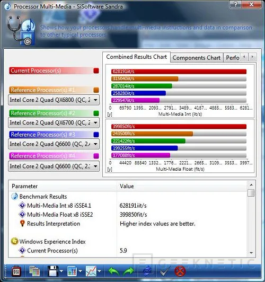Viewport: 265px width, 282px height.
Task: Click the green Reference Processor #2 color swatch
Action: pyautogui.click(x=96, y=113)
